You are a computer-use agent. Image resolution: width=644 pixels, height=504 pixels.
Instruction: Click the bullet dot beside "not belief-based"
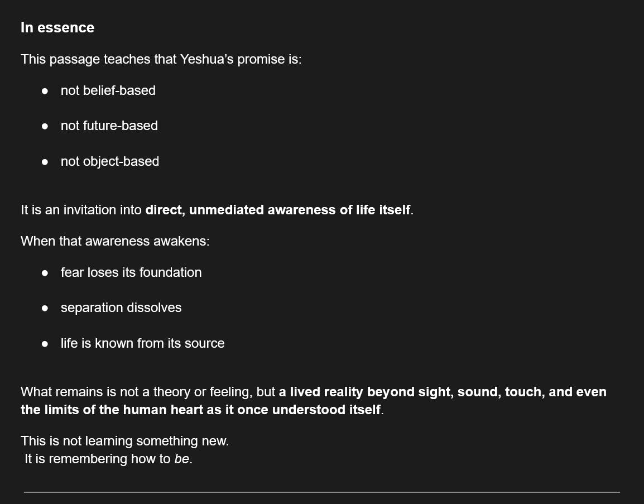point(45,91)
